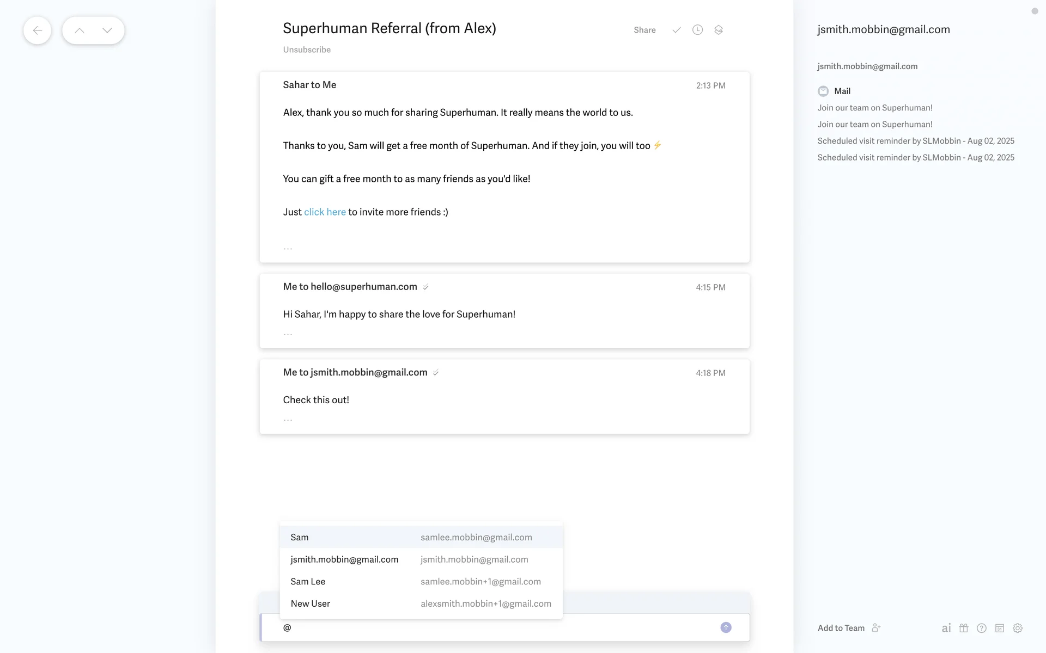1046x653 pixels.
Task: Click the back arrow button
Action: (x=37, y=30)
